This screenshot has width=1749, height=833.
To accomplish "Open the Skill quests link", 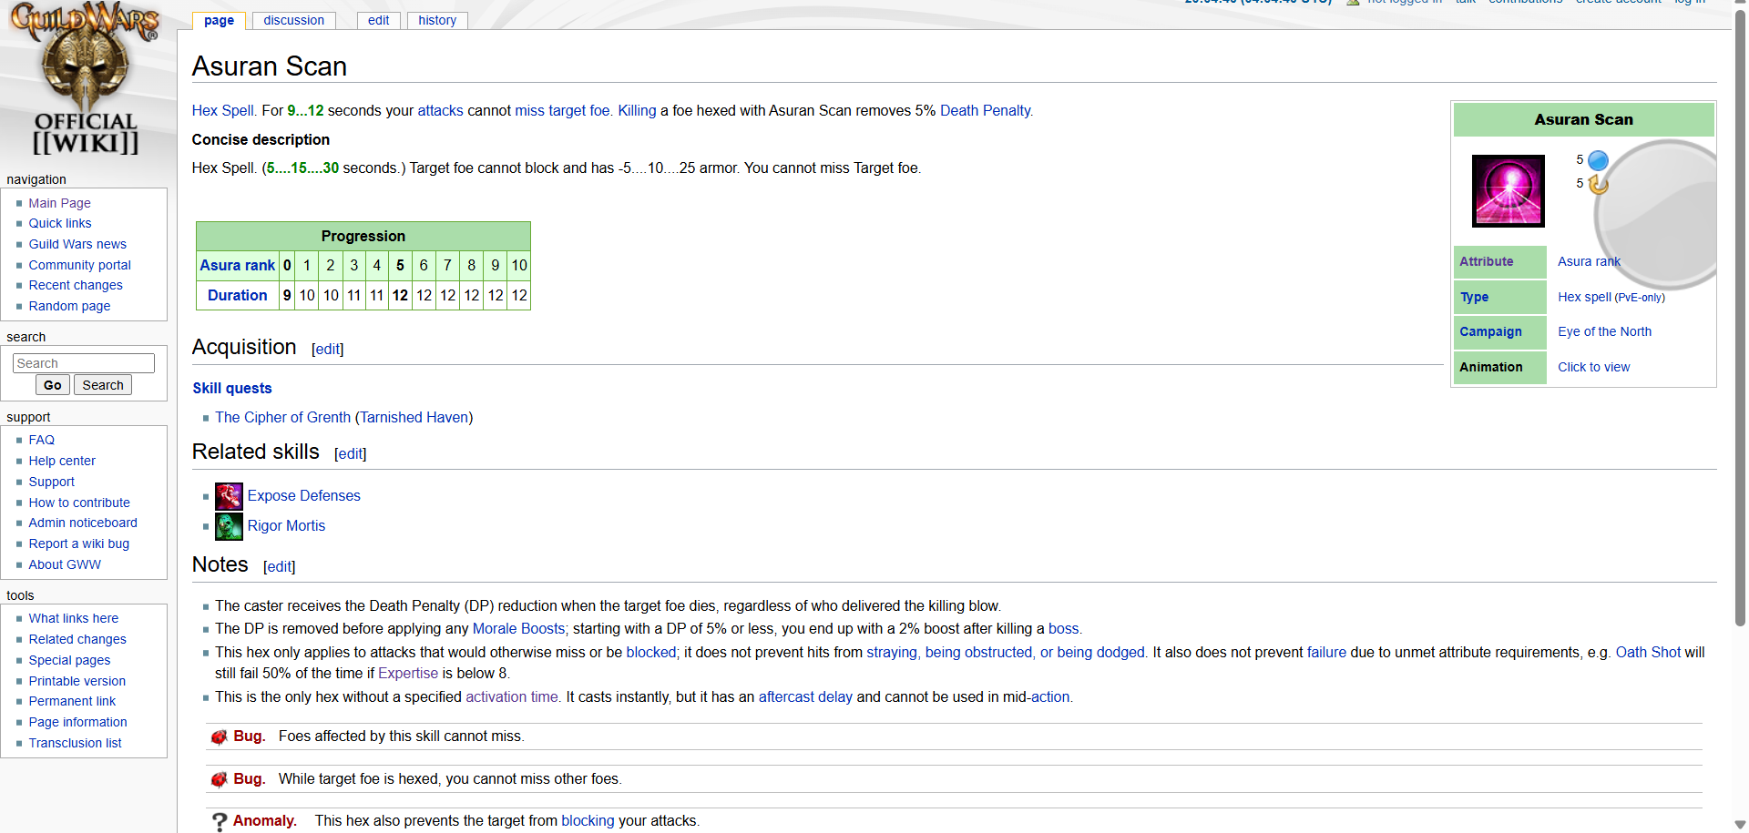I will coord(232,388).
